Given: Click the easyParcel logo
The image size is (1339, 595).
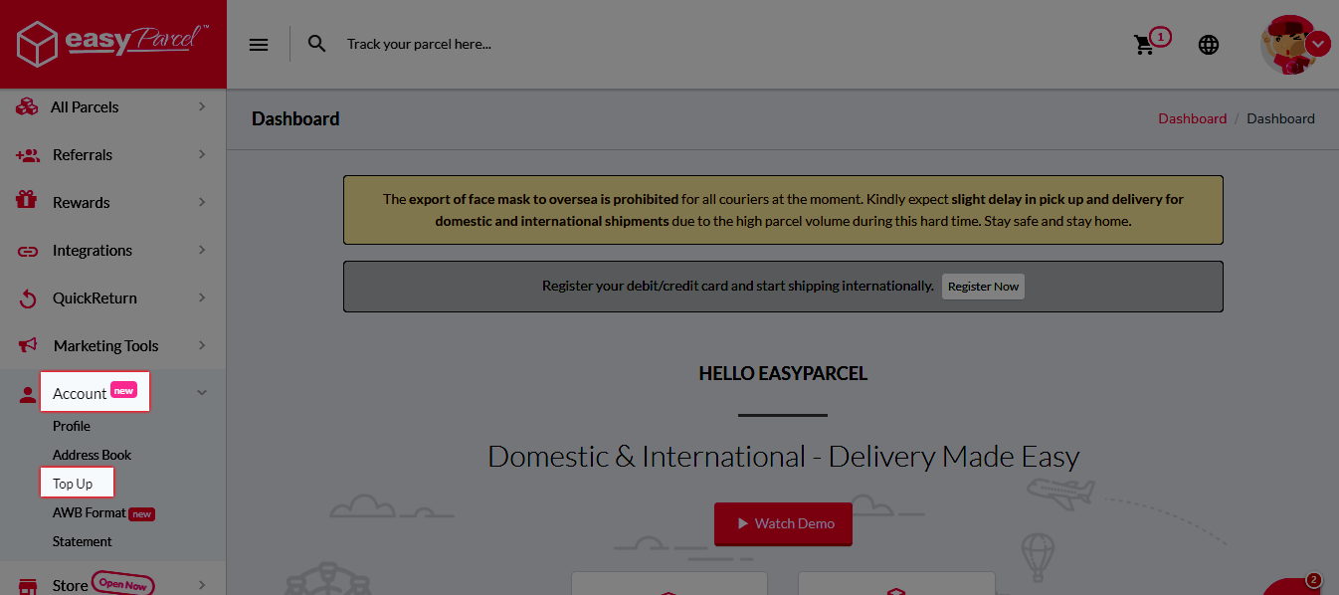Looking at the screenshot, I should tap(112, 44).
